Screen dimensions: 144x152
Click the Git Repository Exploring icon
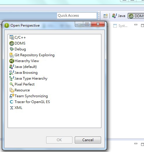[12, 55]
